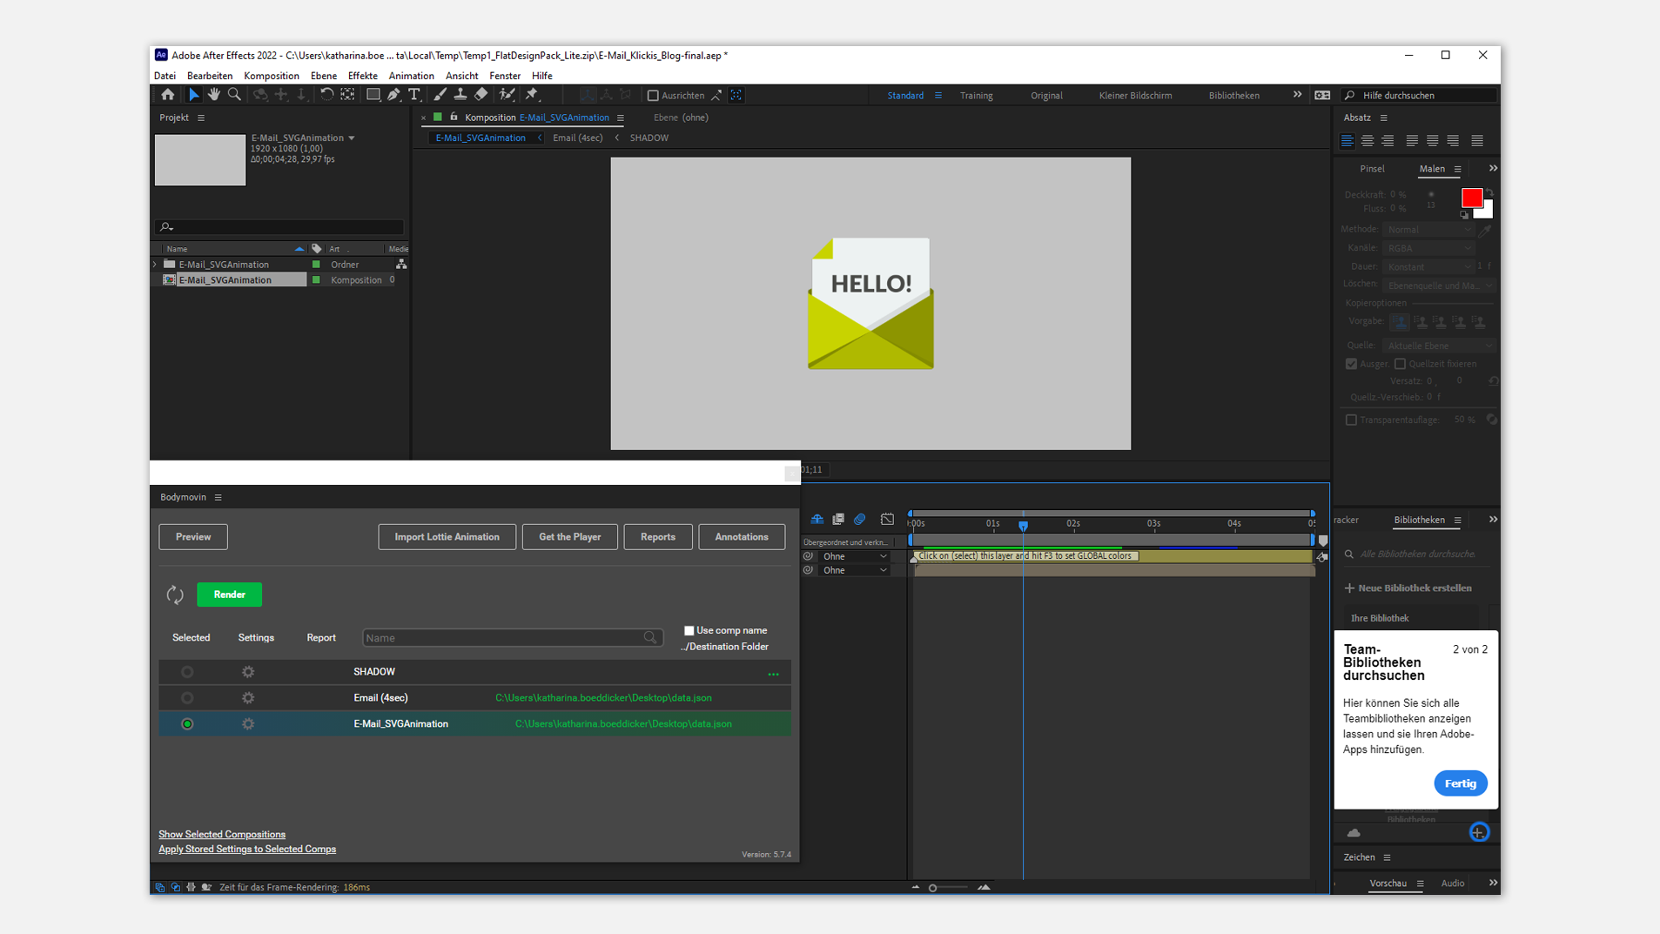
Task: Select the Type text tool
Action: pyautogui.click(x=414, y=95)
